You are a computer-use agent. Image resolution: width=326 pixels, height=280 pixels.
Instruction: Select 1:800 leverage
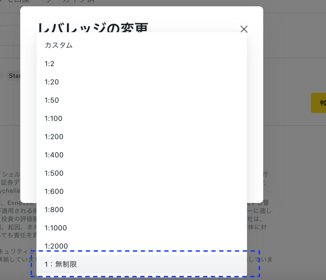pyautogui.click(x=54, y=210)
